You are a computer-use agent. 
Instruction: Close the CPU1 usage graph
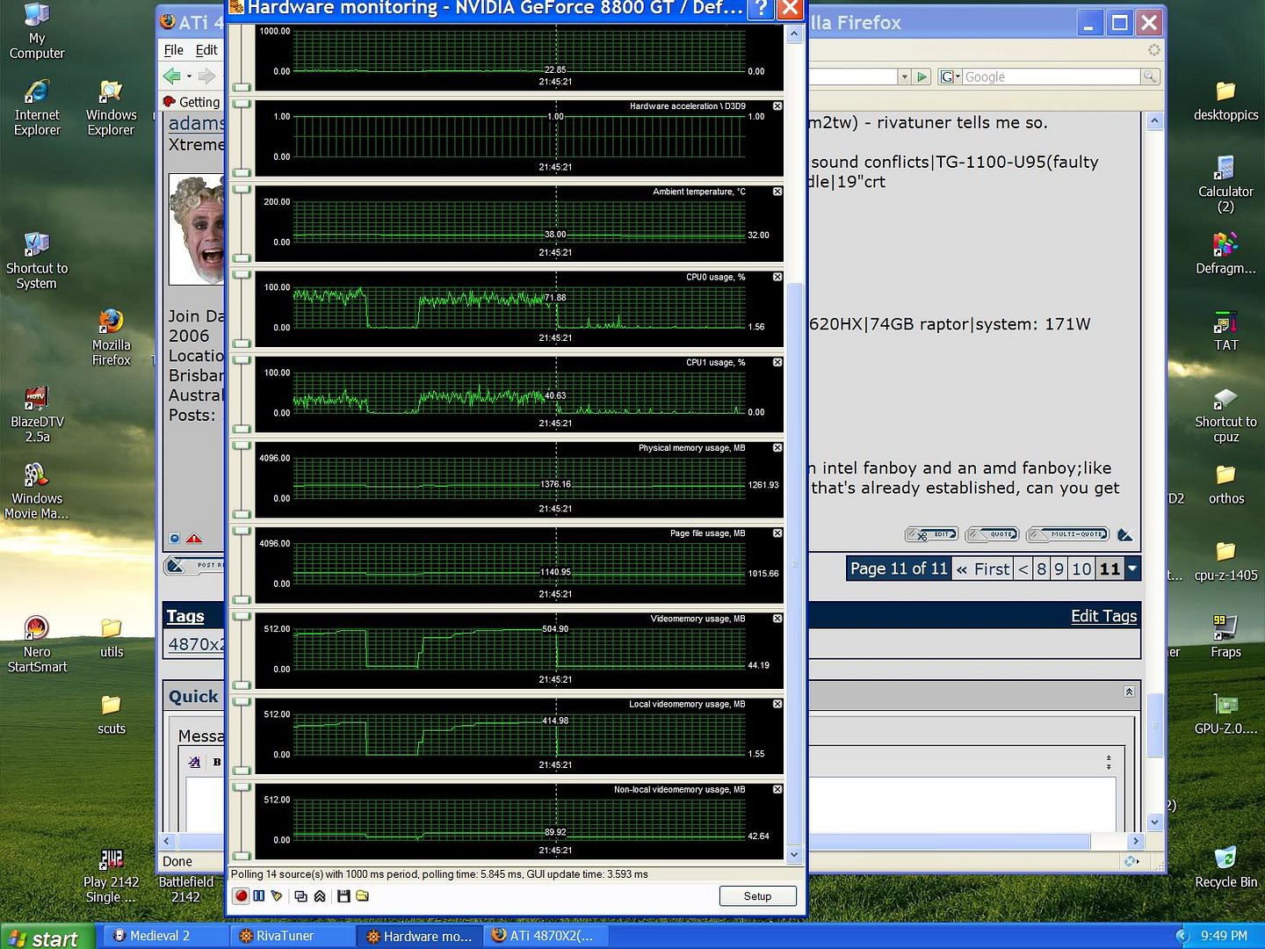coord(777,362)
